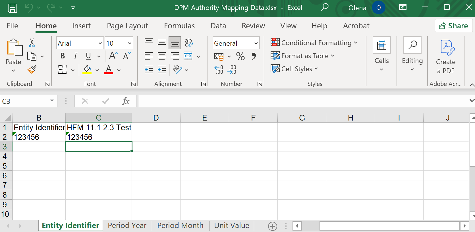Click the Increase Indent icon
475x232 pixels.
coord(161,69)
